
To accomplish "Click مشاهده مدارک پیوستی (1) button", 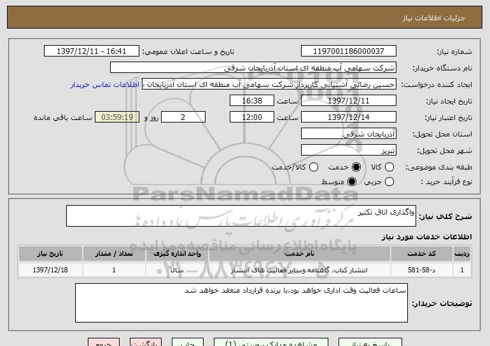I will tap(271, 342).
